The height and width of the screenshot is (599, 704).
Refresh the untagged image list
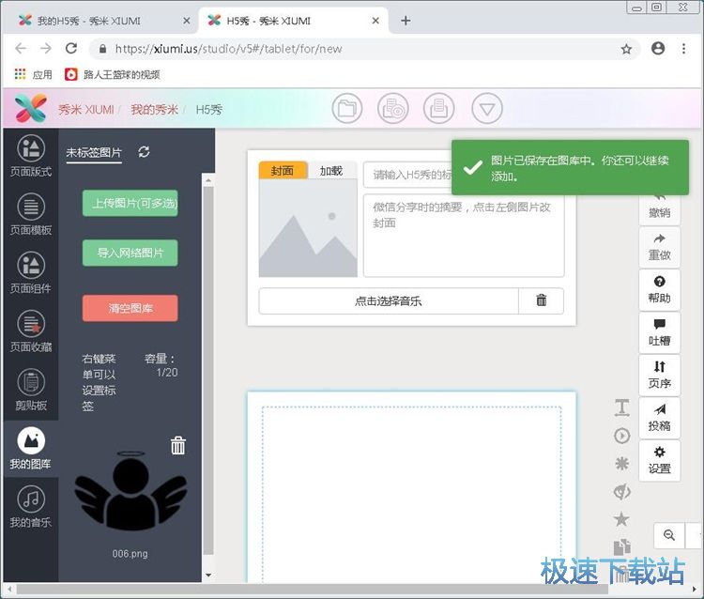(x=144, y=152)
